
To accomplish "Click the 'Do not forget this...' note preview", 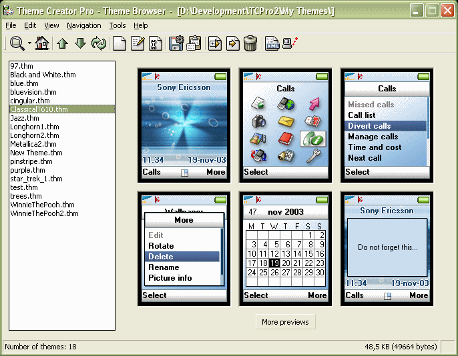I will (x=387, y=249).
